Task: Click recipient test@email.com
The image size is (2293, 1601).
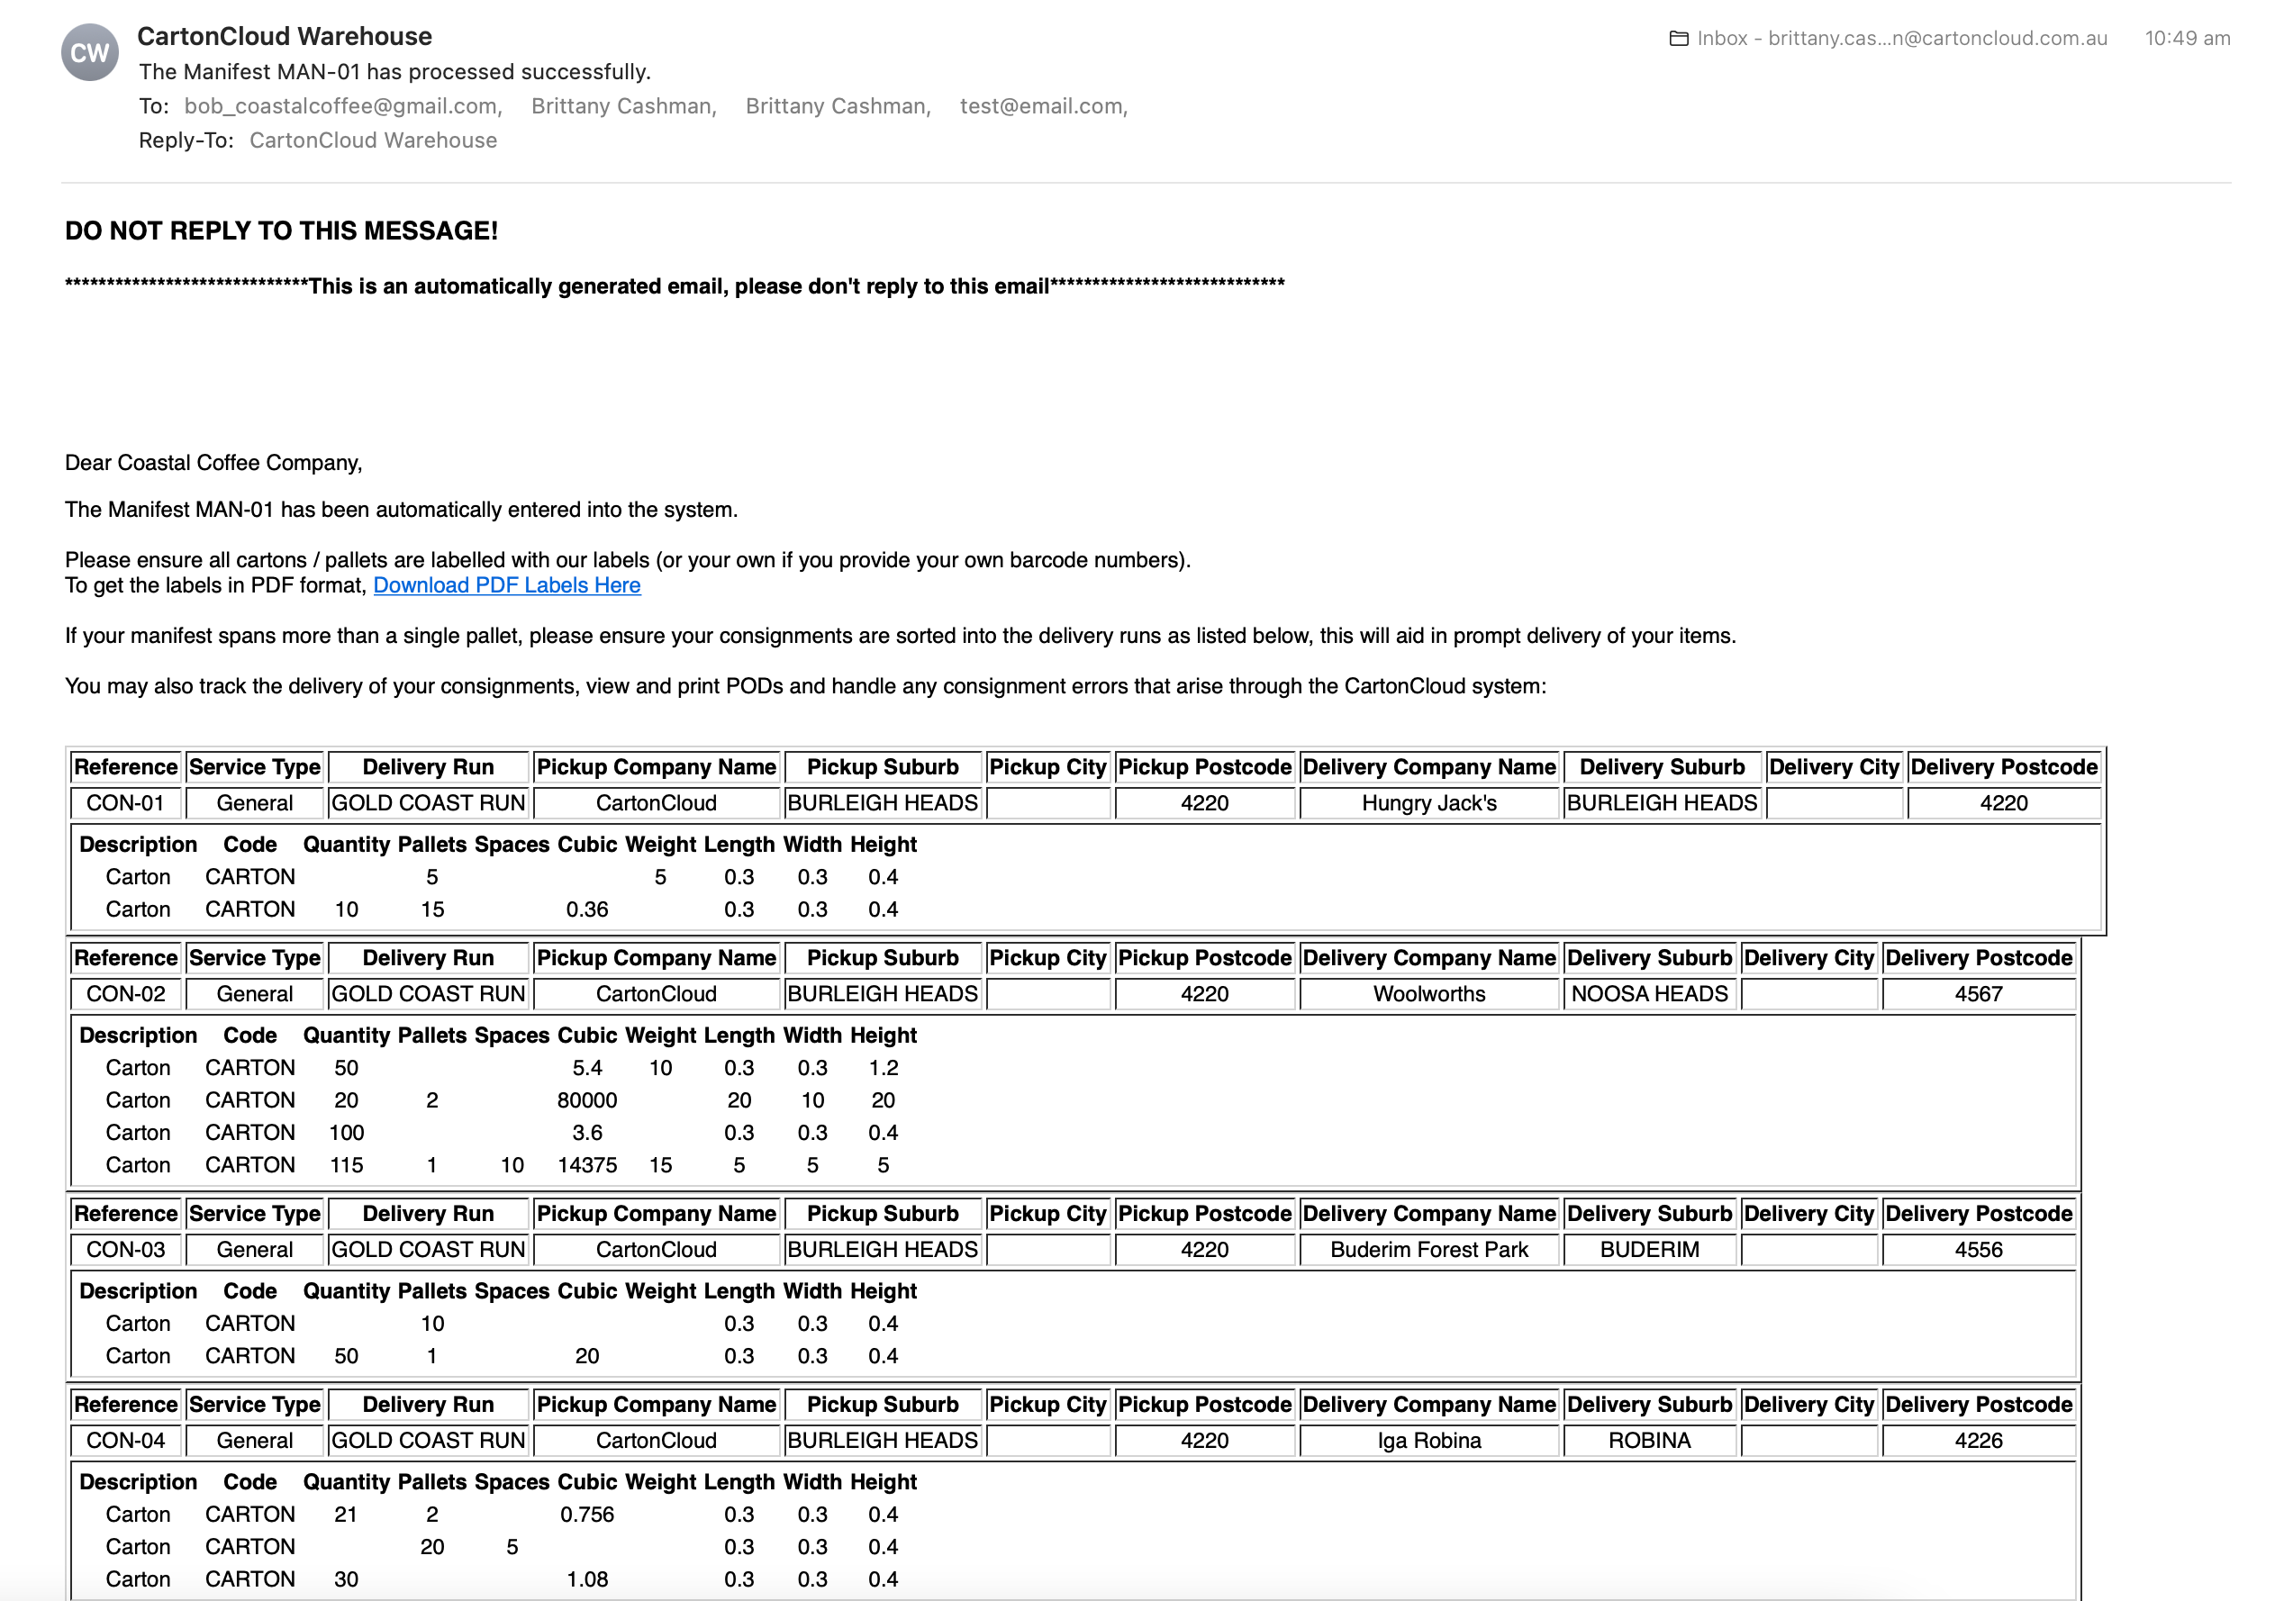Action: point(1042,106)
